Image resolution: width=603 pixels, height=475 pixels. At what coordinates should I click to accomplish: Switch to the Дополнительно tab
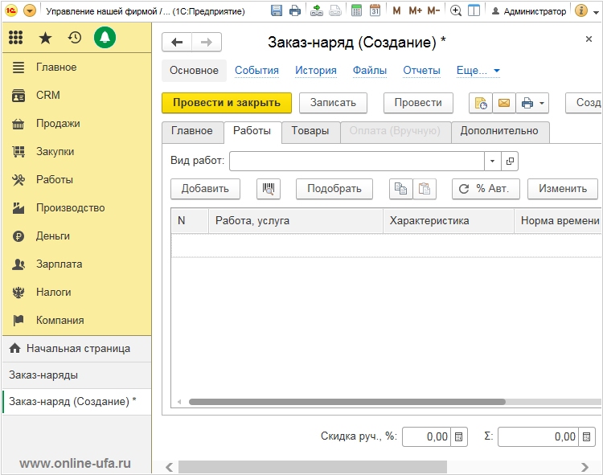pyautogui.click(x=500, y=131)
